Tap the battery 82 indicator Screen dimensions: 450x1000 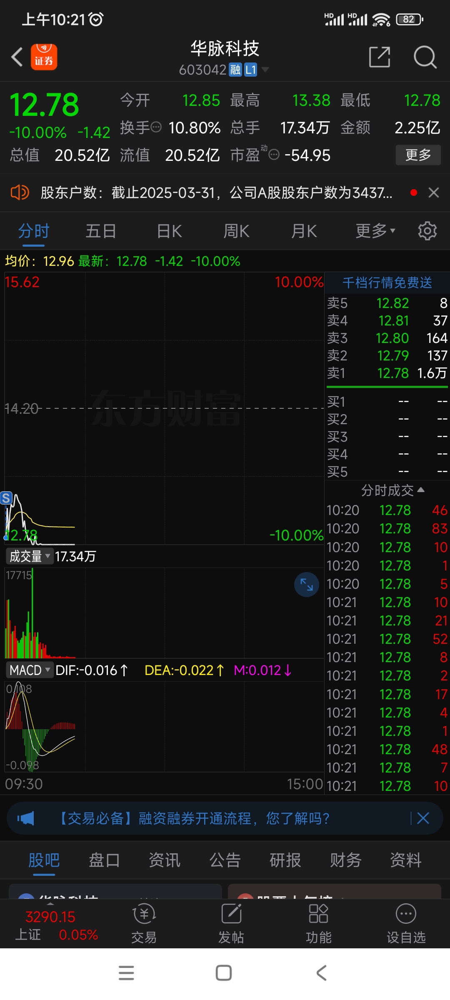pyautogui.click(x=410, y=19)
